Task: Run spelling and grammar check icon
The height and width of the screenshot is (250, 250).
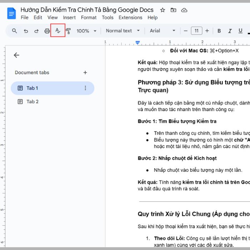Action: [x=58, y=30]
